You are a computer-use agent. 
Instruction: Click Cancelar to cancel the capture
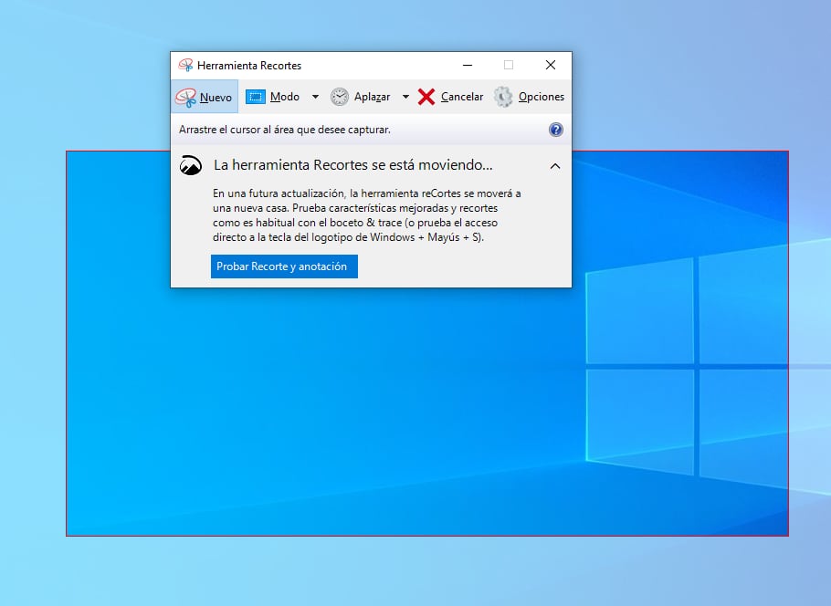coord(461,96)
